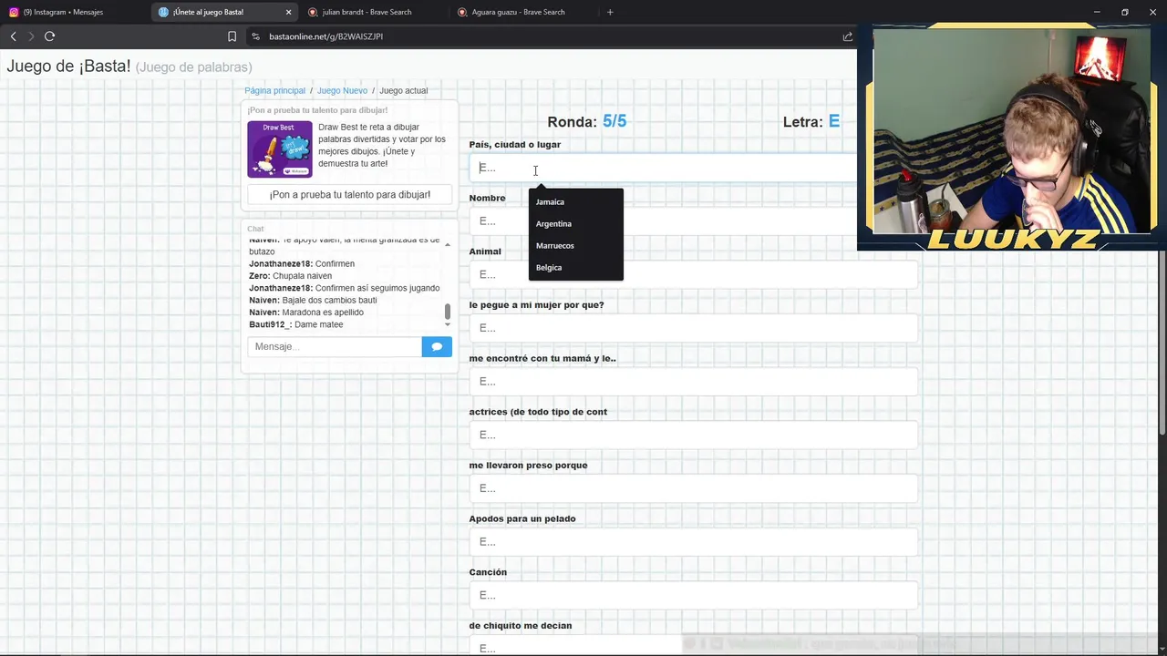Image resolution: width=1167 pixels, height=656 pixels.
Task: Click the chat scroll-down arrow
Action: 447,324
